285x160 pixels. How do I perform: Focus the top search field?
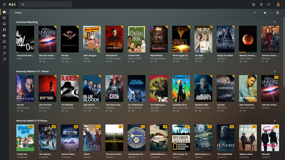pos(45,4)
